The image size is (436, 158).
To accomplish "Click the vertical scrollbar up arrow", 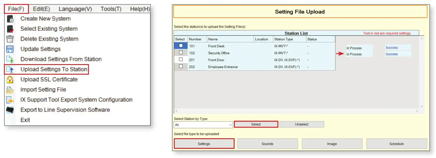I will (x=422, y=38).
